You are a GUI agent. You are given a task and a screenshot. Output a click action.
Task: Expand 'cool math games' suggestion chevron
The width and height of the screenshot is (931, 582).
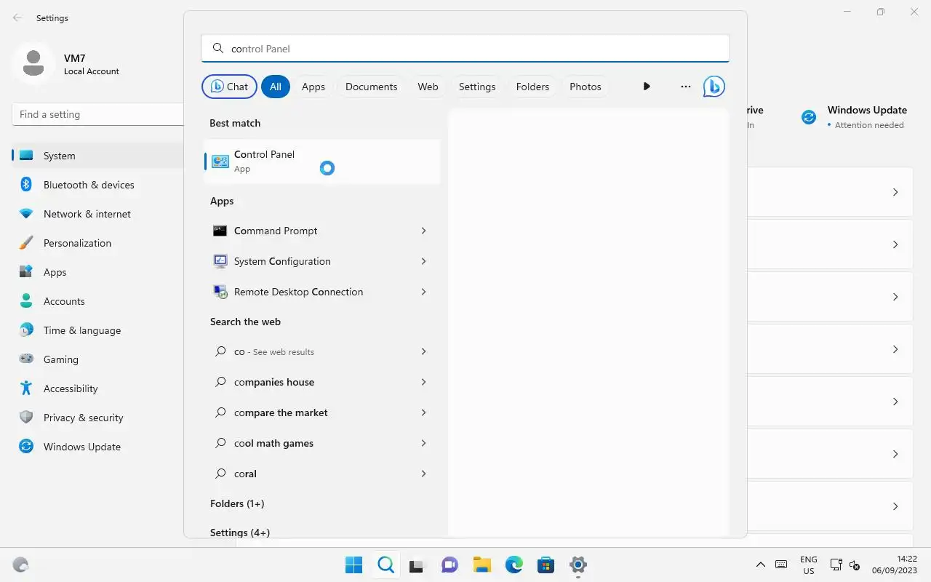(423, 443)
